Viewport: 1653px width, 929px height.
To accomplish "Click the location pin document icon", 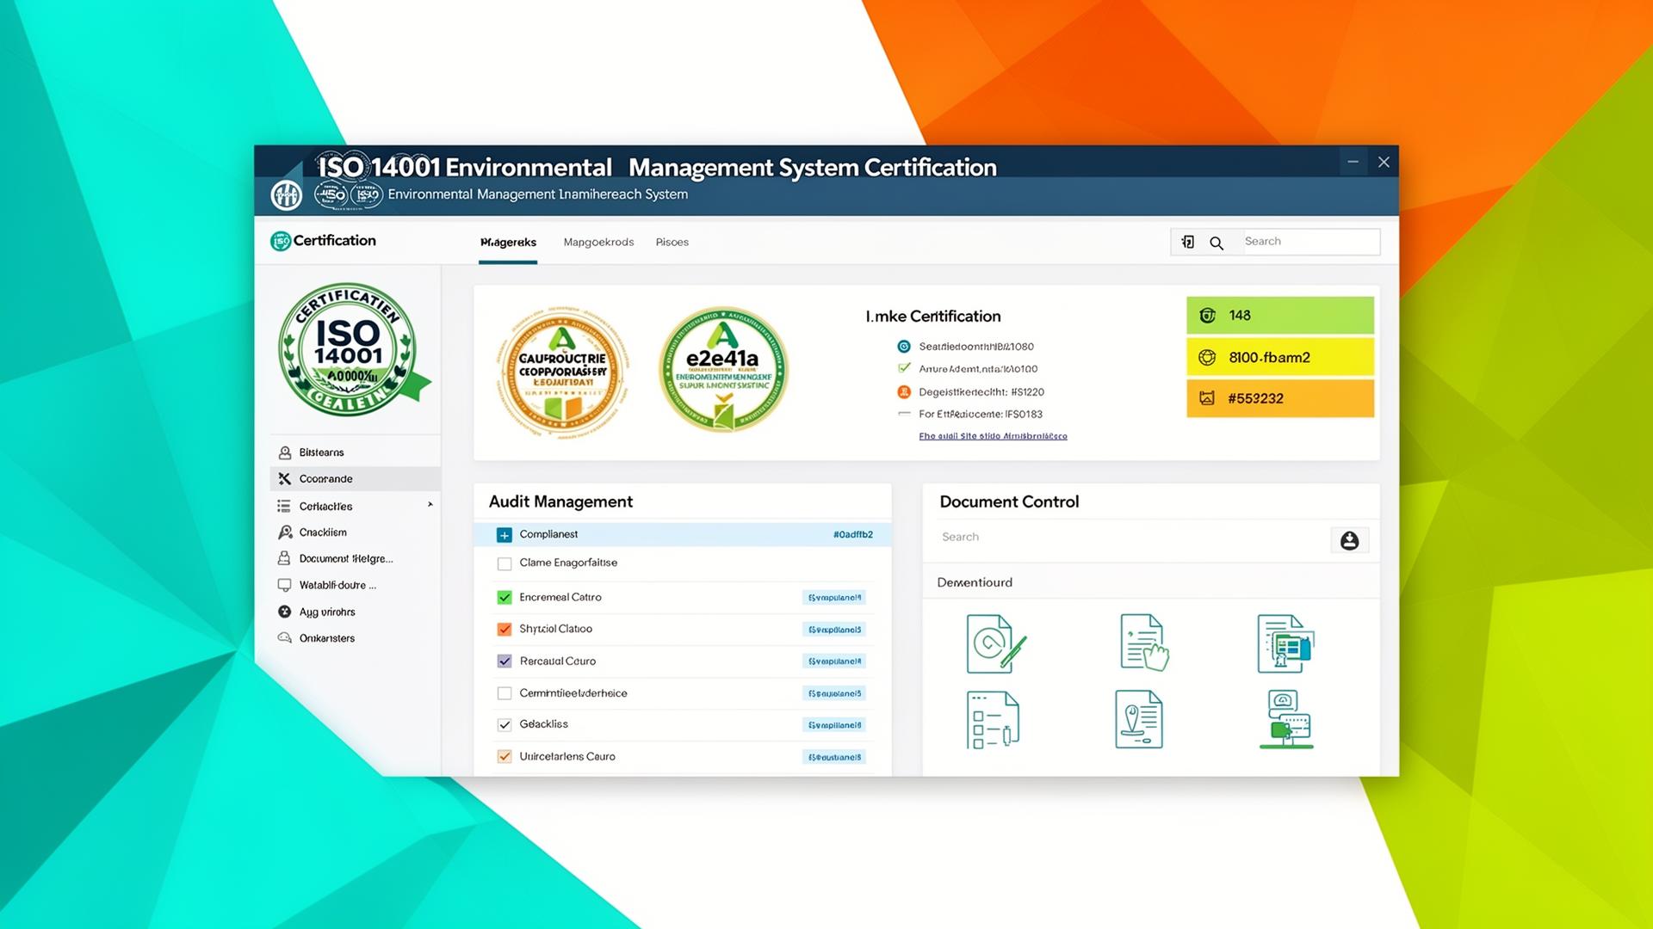I will click(x=1138, y=719).
